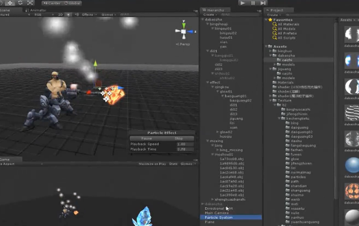
Task: Collapse the moxing node in Hierarchy
Action: coord(208,141)
